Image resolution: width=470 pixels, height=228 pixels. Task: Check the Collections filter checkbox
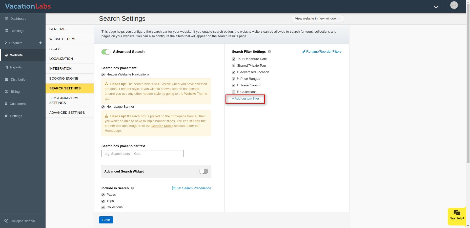(234, 92)
